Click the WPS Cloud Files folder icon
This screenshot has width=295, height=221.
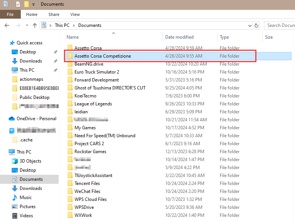point(70,199)
